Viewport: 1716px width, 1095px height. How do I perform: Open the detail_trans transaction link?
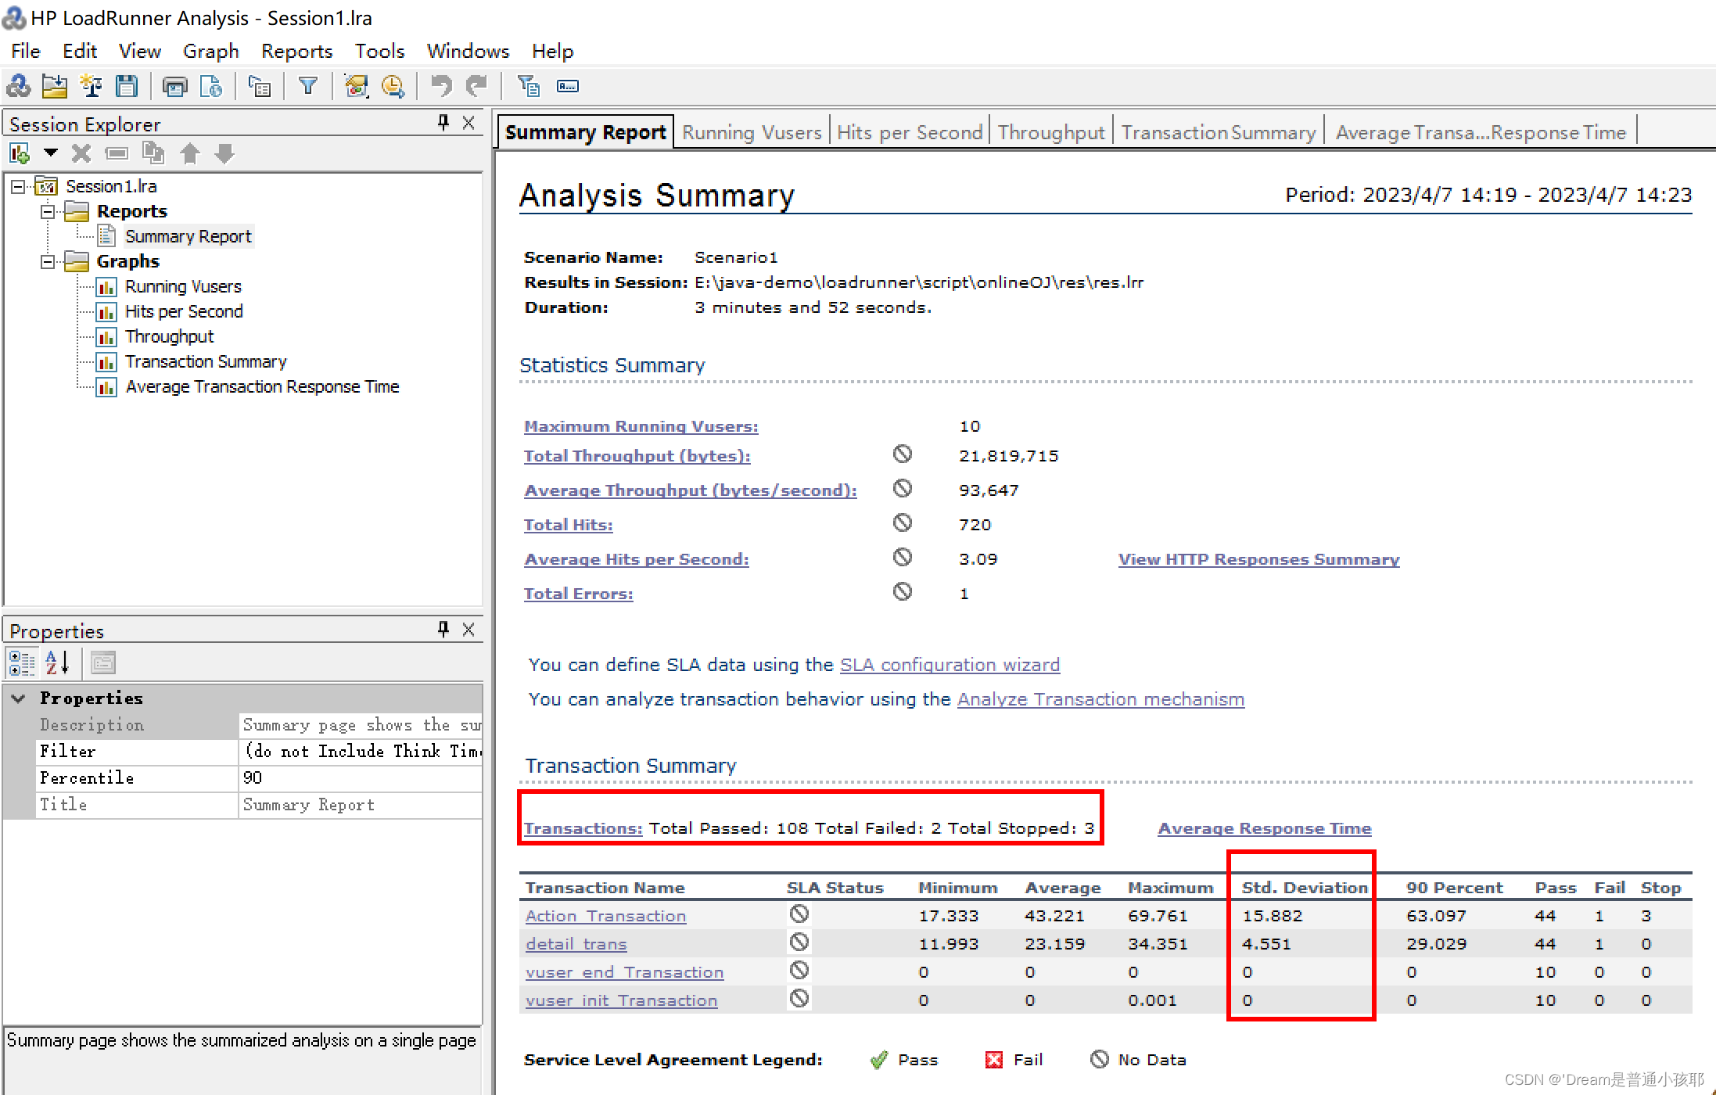[576, 944]
